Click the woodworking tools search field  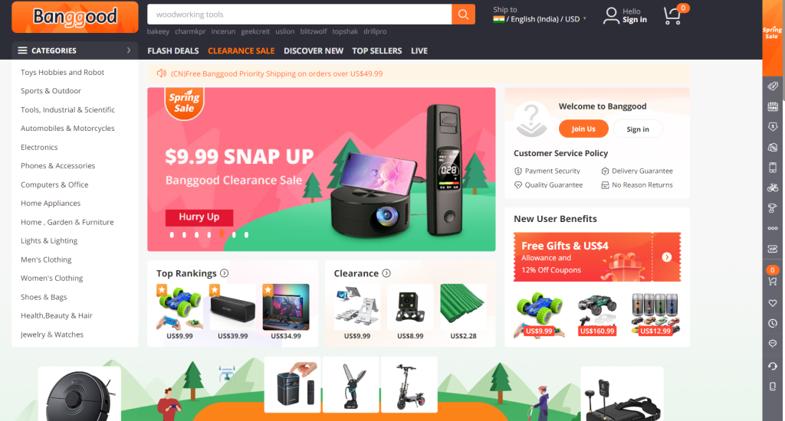300,15
